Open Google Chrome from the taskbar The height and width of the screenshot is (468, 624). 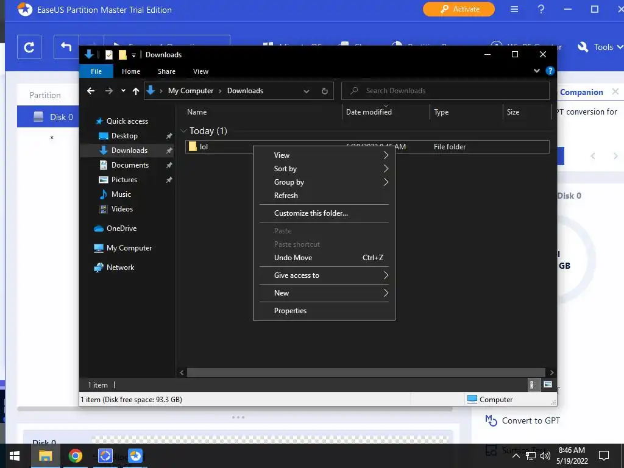click(x=75, y=456)
